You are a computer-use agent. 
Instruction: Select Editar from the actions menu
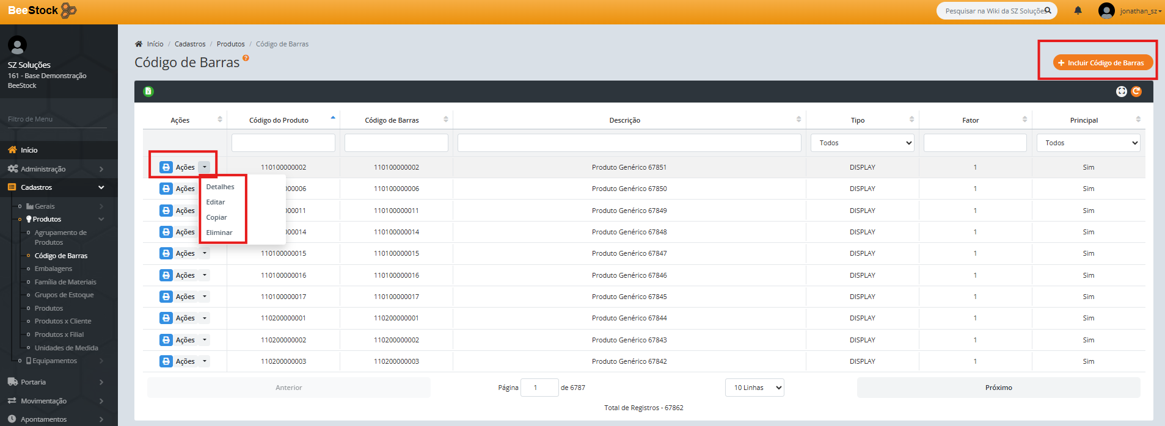[x=216, y=202]
